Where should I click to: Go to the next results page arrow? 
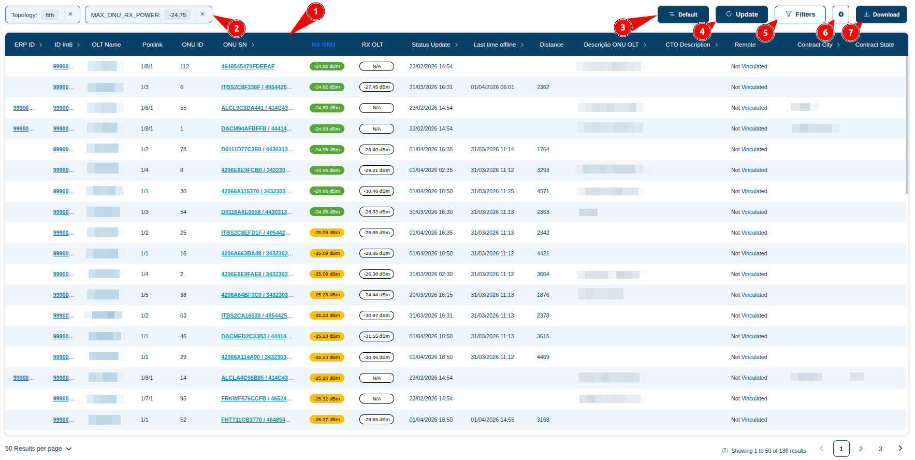click(x=900, y=449)
